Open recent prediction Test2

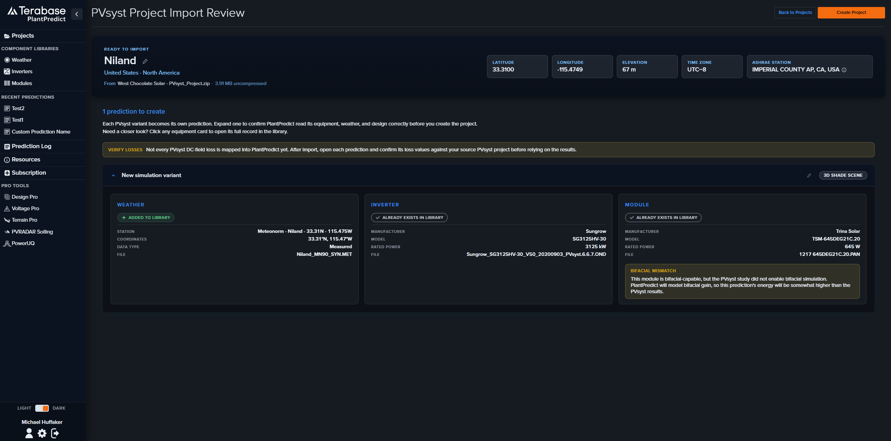pos(18,108)
